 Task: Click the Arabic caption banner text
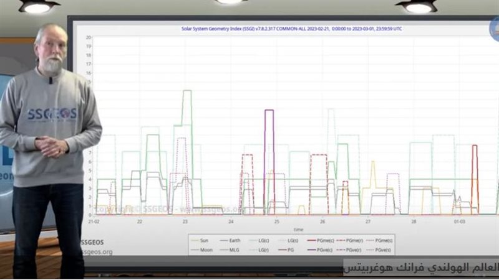coord(422,268)
